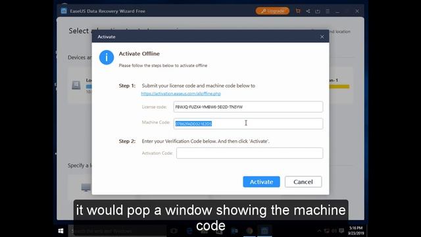Click the EaseUS app logo icon
Viewport: 421px width, 237px height.
(x=64, y=11)
